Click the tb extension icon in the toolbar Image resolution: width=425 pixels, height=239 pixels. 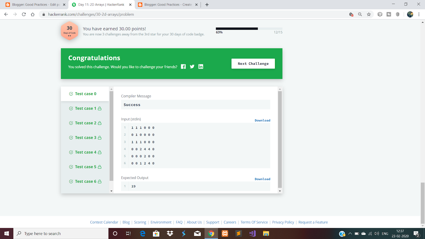tap(388, 14)
